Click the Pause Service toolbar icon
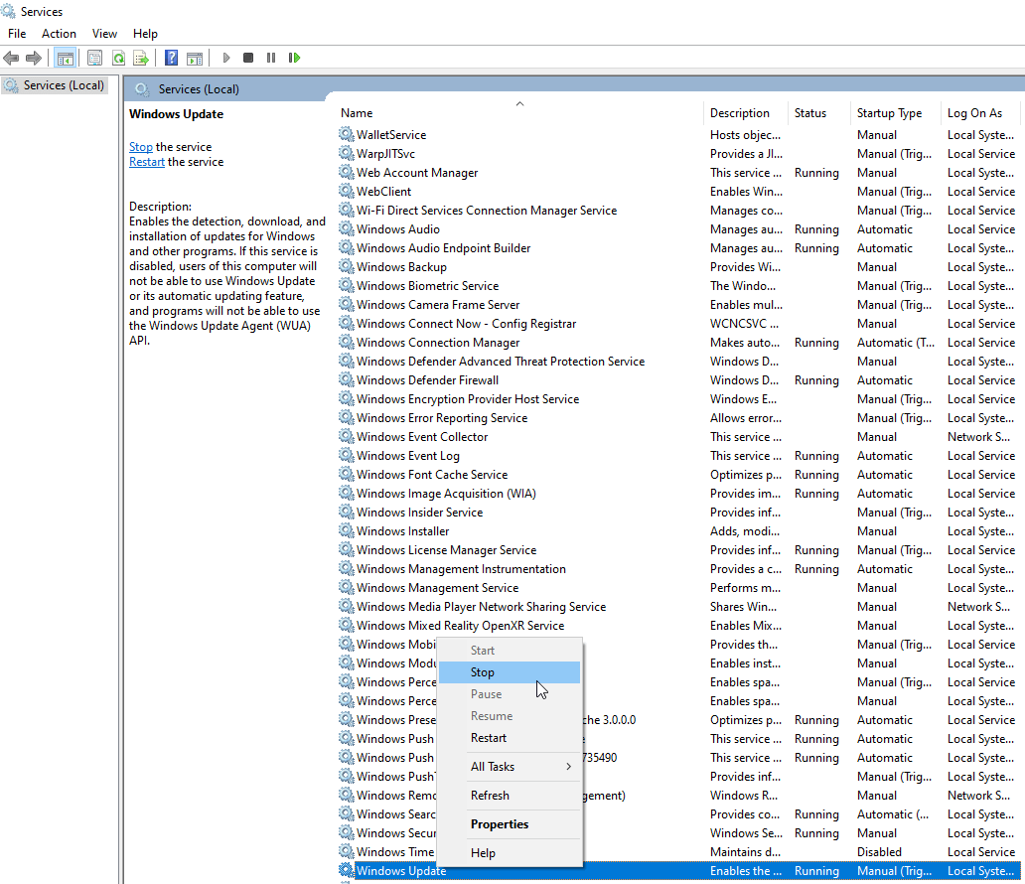The width and height of the screenshot is (1025, 884). click(273, 58)
